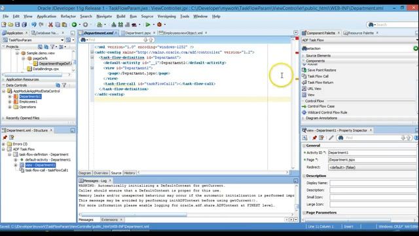Click the red pin icon in Structure panel
419x236 pixels.
[x=5, y=137]
